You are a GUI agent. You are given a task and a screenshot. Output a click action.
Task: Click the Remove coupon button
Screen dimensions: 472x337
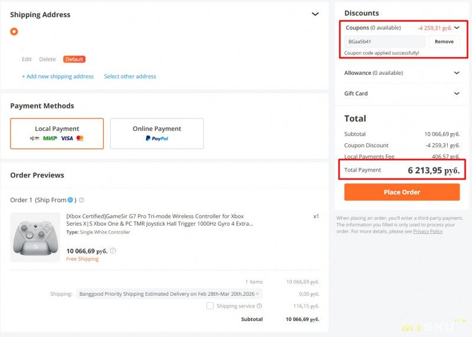[444, 42]
